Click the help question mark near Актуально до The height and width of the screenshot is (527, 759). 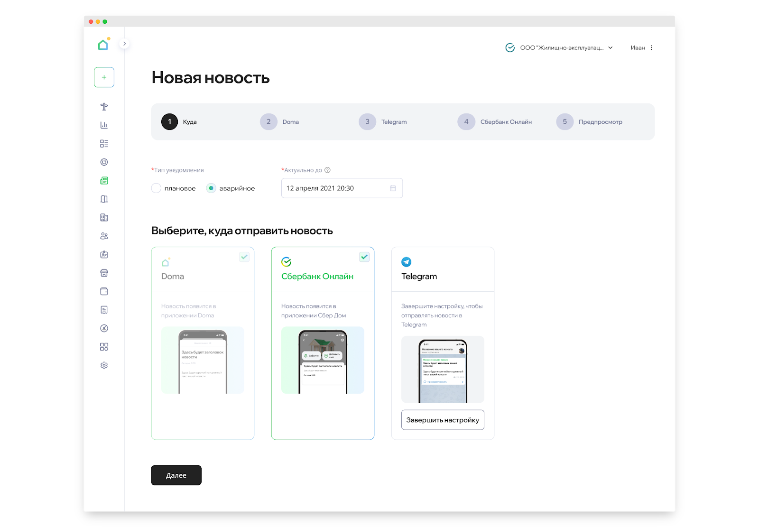click(x=327, y=170)
